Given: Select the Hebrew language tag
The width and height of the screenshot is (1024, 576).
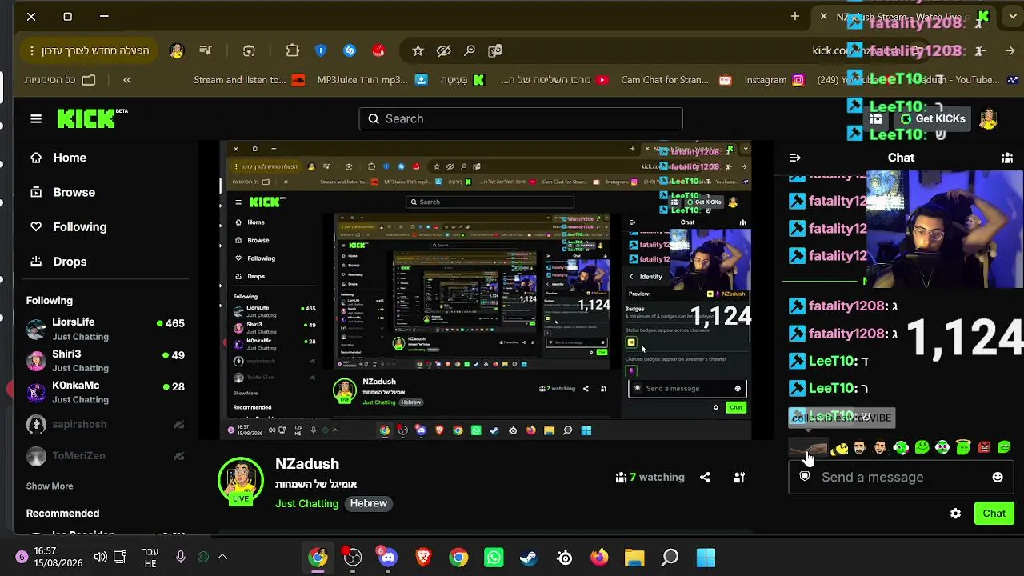Looking at the screenshot, I should tap(369, 503).
